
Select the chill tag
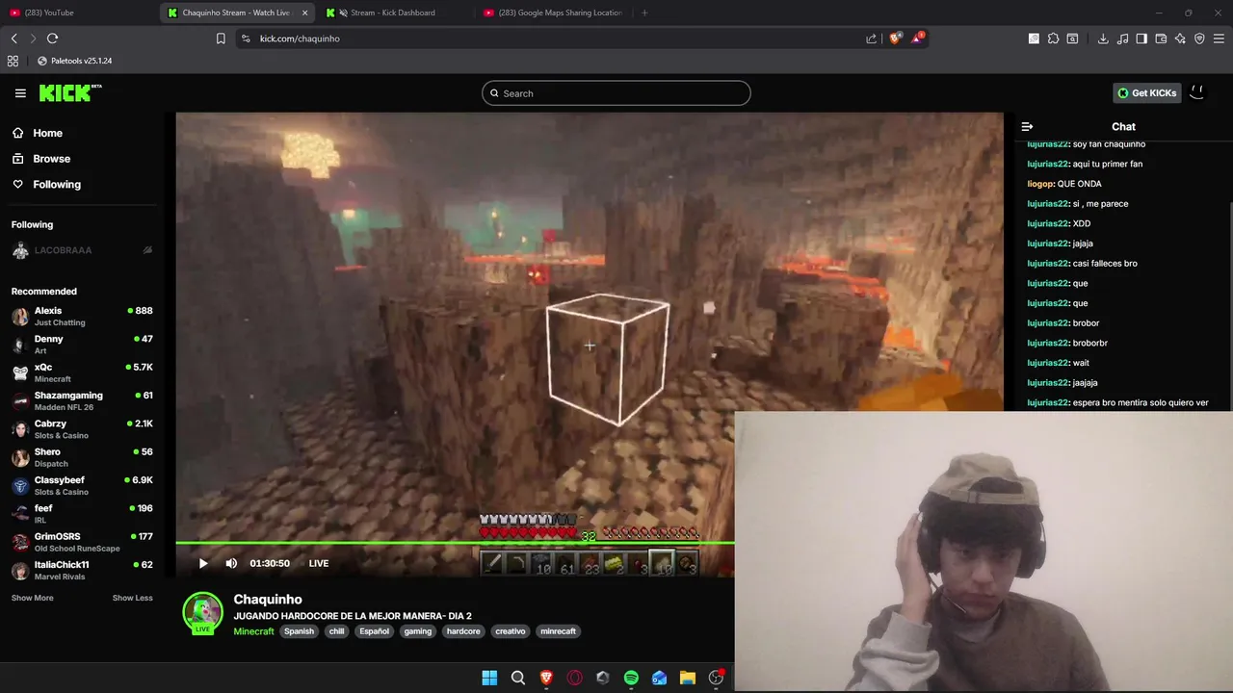(336, 631)
